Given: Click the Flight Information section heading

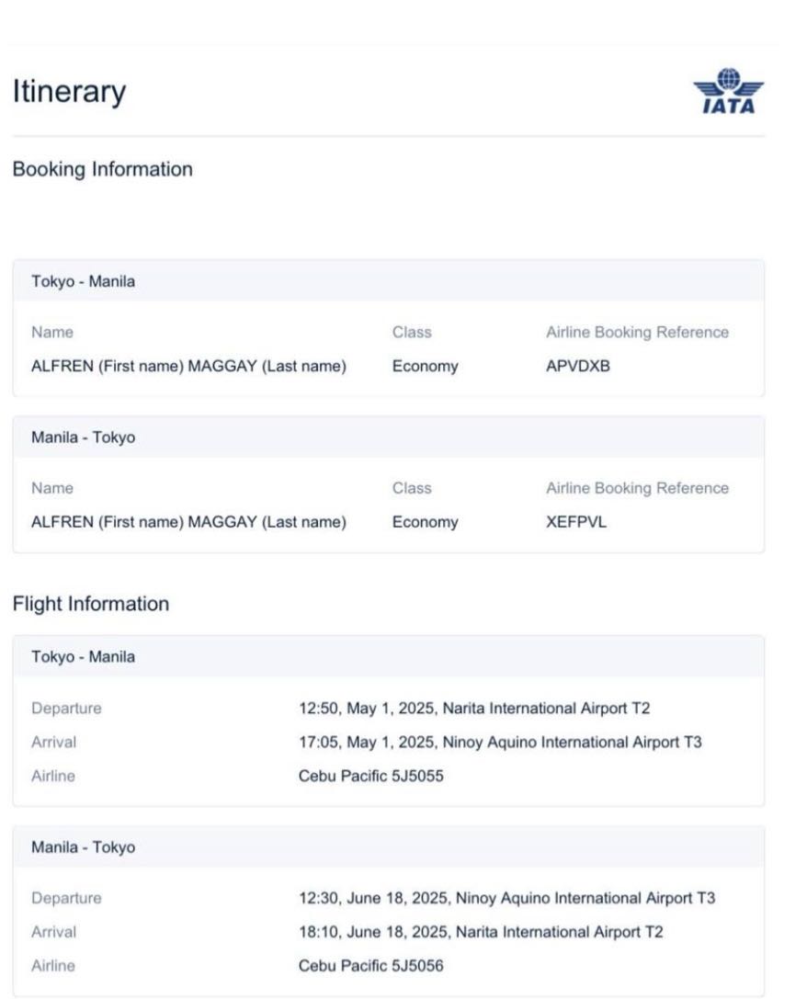Looking at the screenshot, I should pos(90,605).
